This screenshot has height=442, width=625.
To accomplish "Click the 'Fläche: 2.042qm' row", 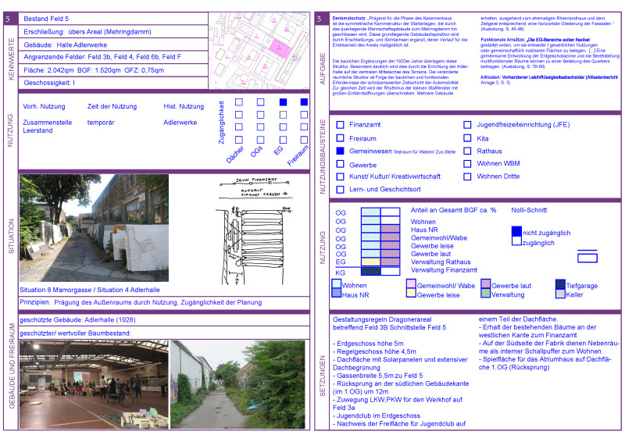I will (113, 70).
